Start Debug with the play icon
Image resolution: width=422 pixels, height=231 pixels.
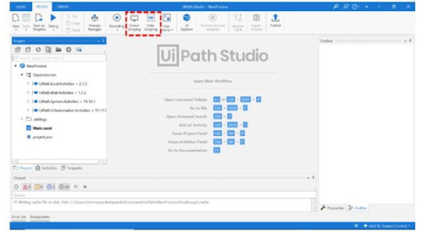(53, 18)
